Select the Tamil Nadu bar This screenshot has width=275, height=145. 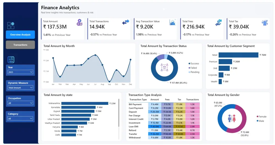[76, 115]
